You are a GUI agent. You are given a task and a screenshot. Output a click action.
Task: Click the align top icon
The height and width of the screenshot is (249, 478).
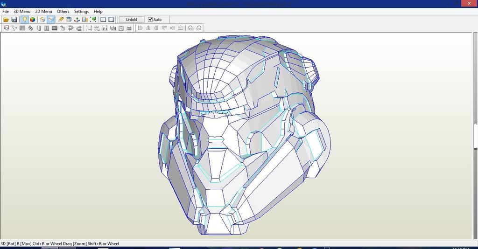pos(164,28)
